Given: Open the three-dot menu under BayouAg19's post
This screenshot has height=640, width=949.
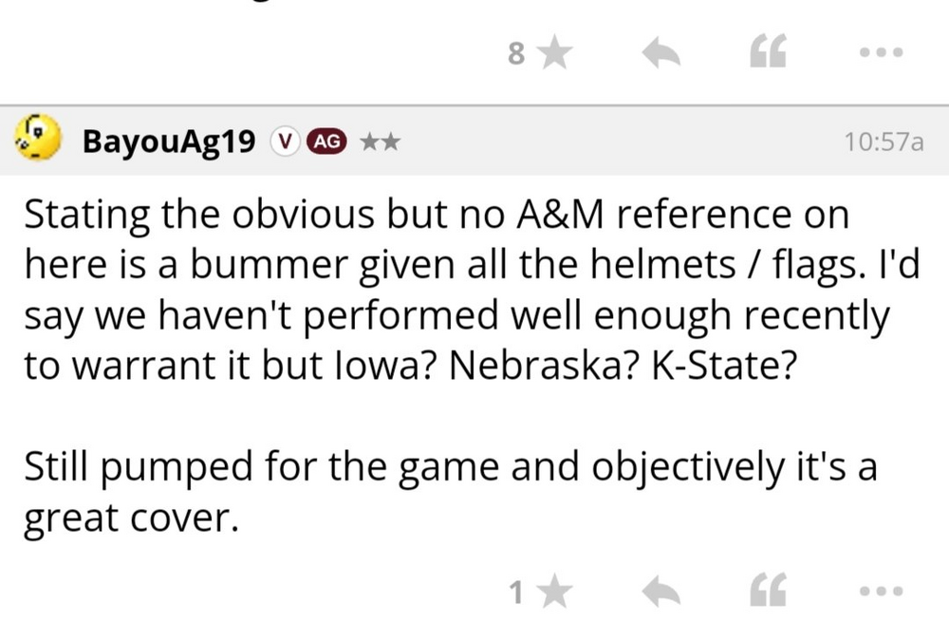Looking at the screenshot, I should click(x=876, y=593).
